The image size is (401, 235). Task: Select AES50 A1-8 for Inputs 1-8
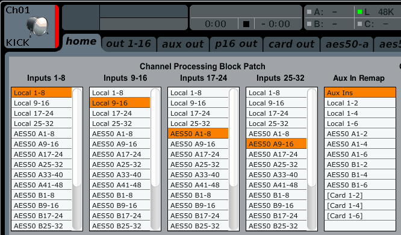(x=42, y=134)
